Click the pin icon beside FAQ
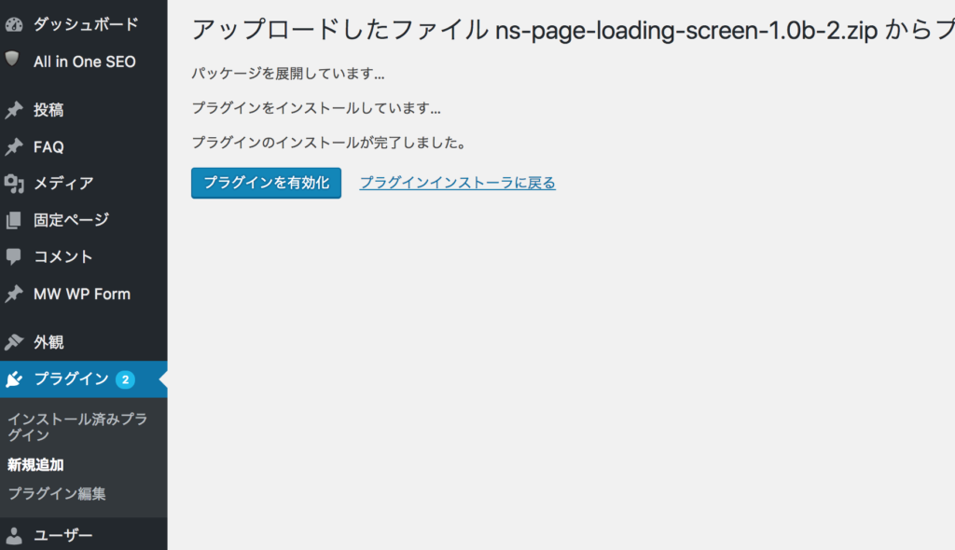Viewport: 955px width, 550px height. [x=14, y=147]
